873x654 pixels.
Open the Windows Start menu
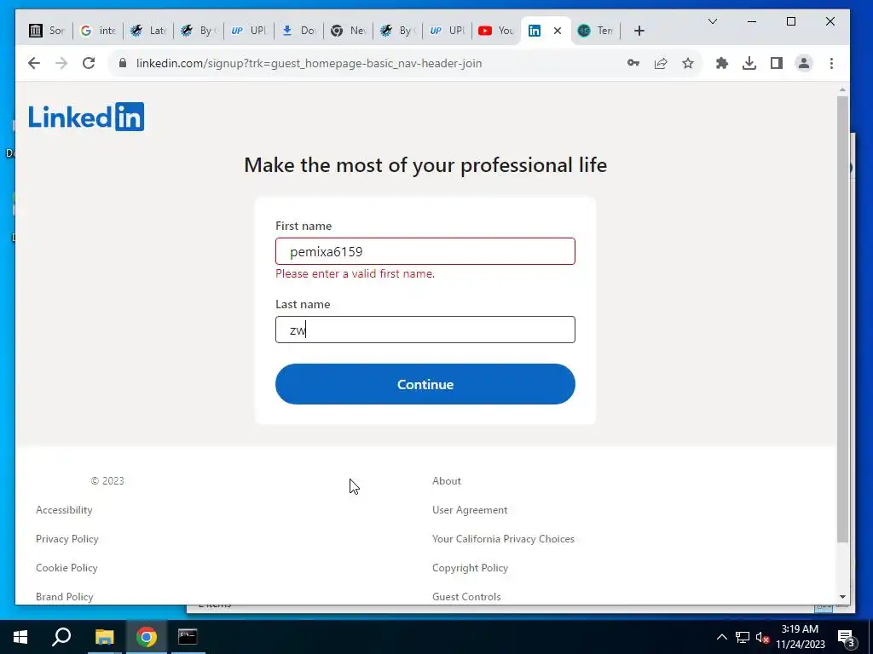pos(20,637)
